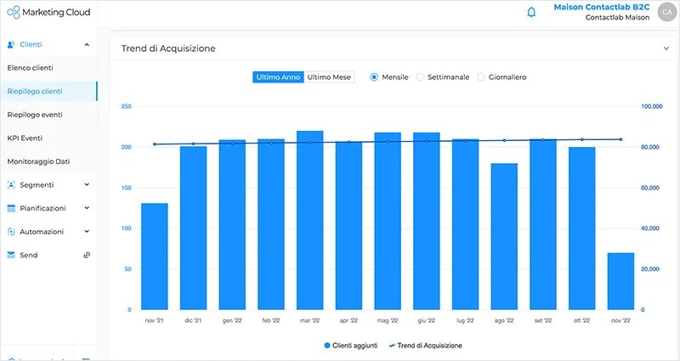The height and width of the screenshot is (361, 680).
Task: Open Elenco clienti in the sidebar
Action: 30,67
